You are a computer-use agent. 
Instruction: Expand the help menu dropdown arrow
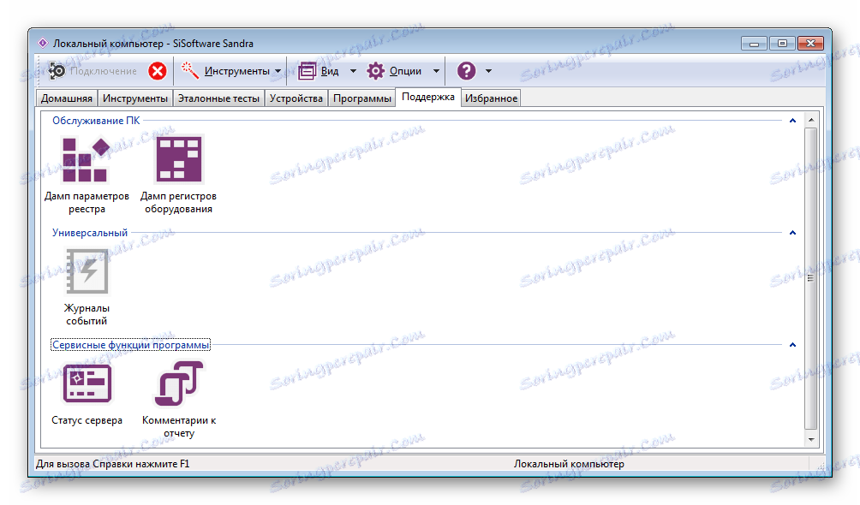pos(488,70)
